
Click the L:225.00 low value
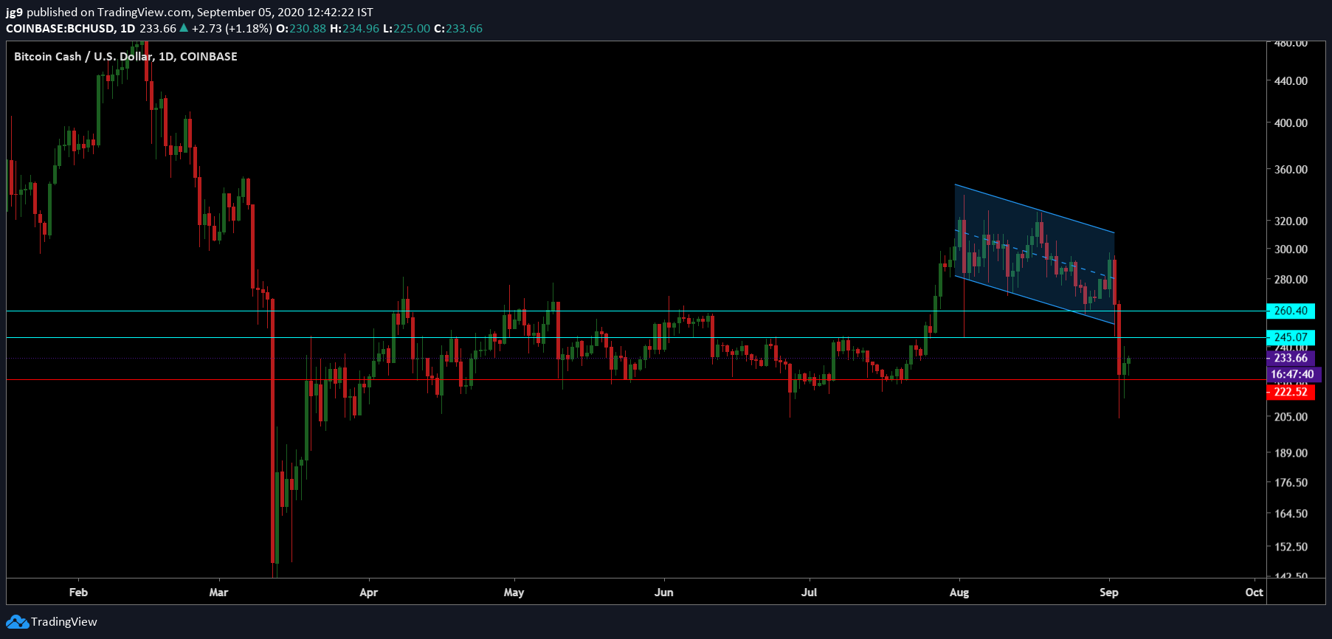[x=407, y=29]
